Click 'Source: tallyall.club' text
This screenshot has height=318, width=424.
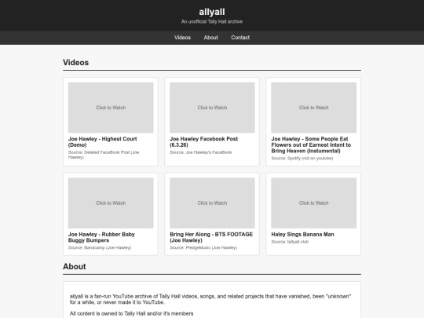coord(290,242)
